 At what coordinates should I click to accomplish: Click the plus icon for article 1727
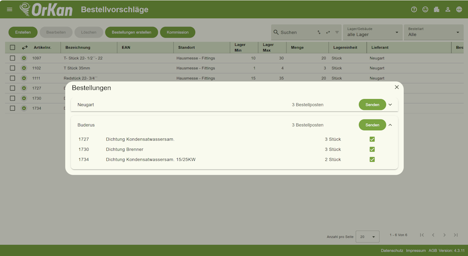(24, 88)
